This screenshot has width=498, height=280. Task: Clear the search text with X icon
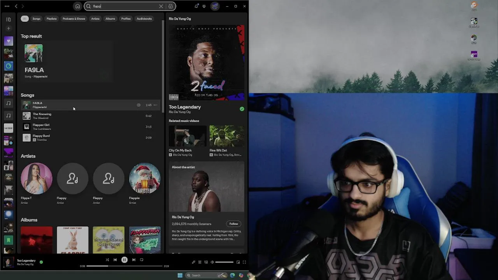click(x=161, y=6)
